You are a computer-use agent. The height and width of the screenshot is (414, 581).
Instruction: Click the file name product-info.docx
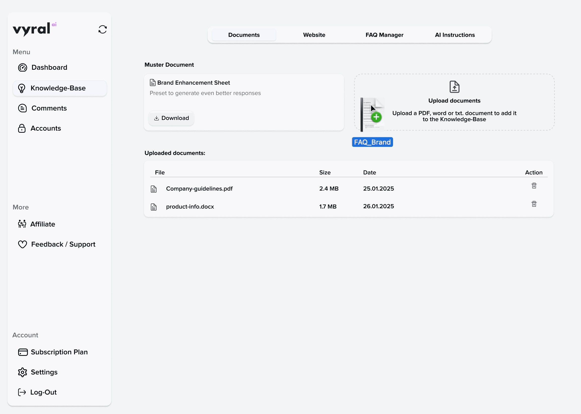pos(190,206)
